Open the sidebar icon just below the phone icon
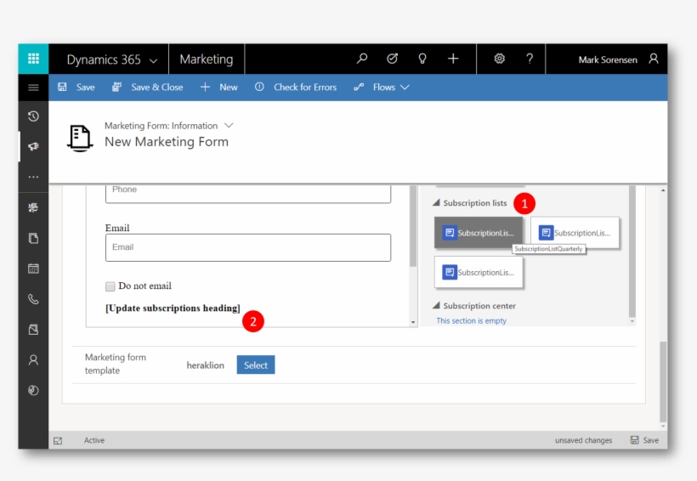 click(33, 330)
